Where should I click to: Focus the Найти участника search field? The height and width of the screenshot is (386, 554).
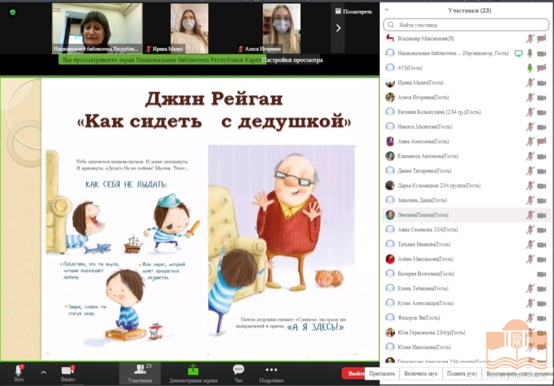pyautogui.click(x=466, y=25)
